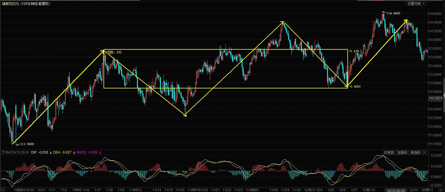Click the 11/7 date on the time axis
The image size is (445, 192).
[98, 190]
